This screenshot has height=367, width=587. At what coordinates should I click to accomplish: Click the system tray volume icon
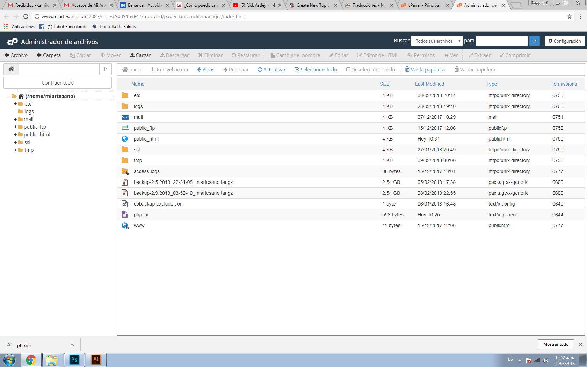(545, 360)
